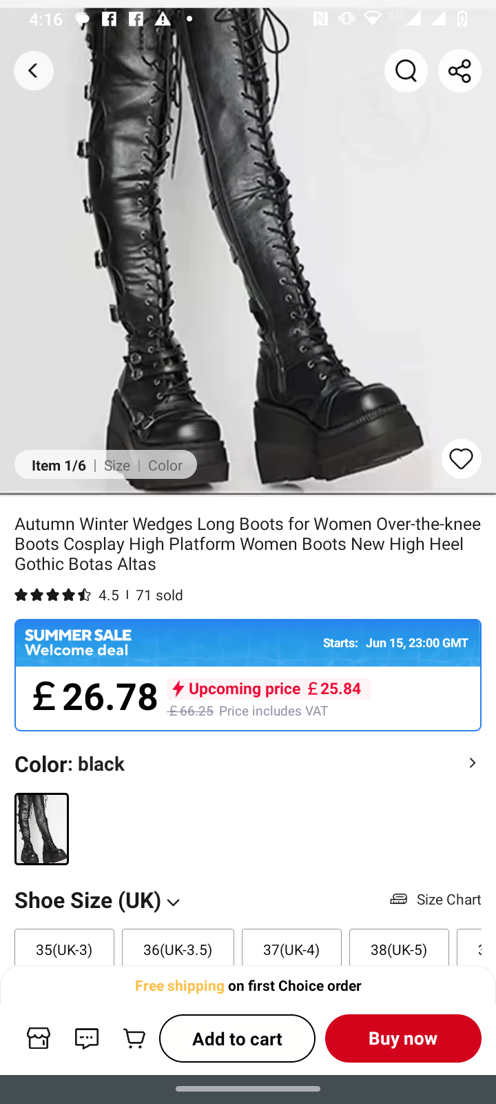Tap the Buy now button

[x=403, y=1038]
